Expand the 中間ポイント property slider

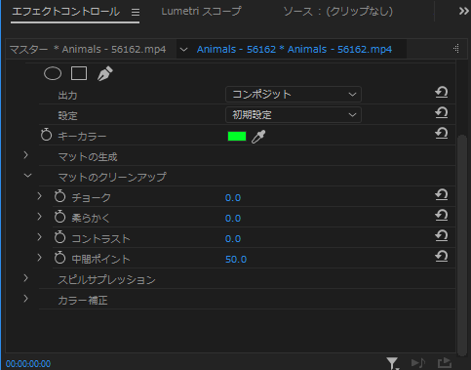[x=39, y=258]
